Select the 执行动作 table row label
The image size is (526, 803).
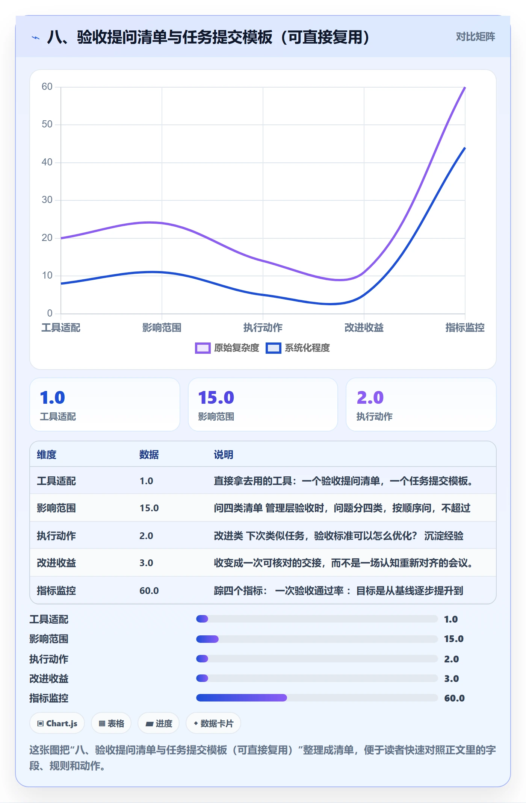[56, 536]
